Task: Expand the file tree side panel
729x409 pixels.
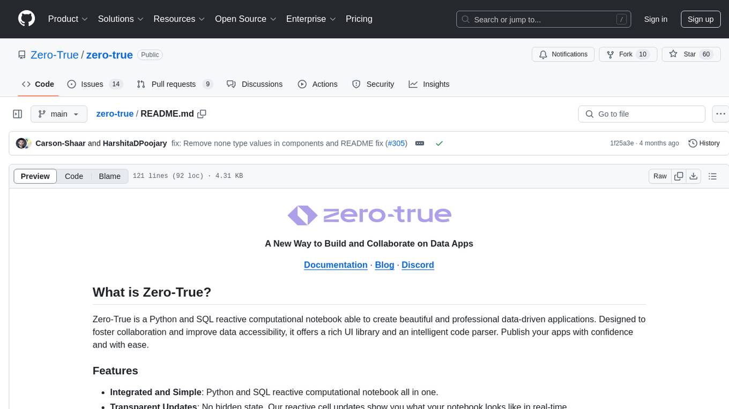Action: coord(18,114)
